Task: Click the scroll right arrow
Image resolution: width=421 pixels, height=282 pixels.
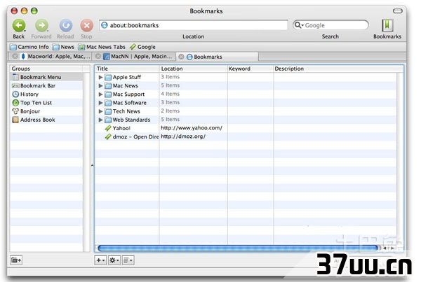Action: pos(392,248)
